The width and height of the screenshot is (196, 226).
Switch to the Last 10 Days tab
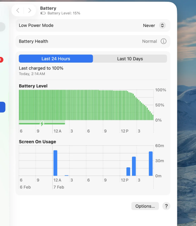pyautogui.click(x=130, y=59)
